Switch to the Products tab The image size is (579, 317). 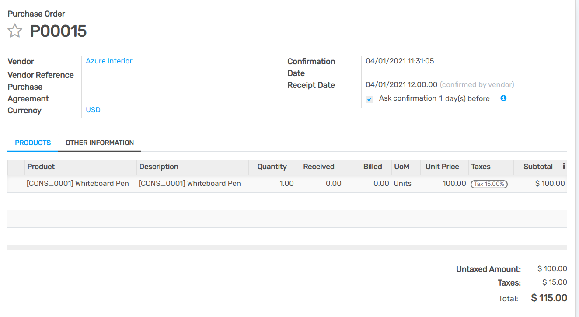click(33, 143)
